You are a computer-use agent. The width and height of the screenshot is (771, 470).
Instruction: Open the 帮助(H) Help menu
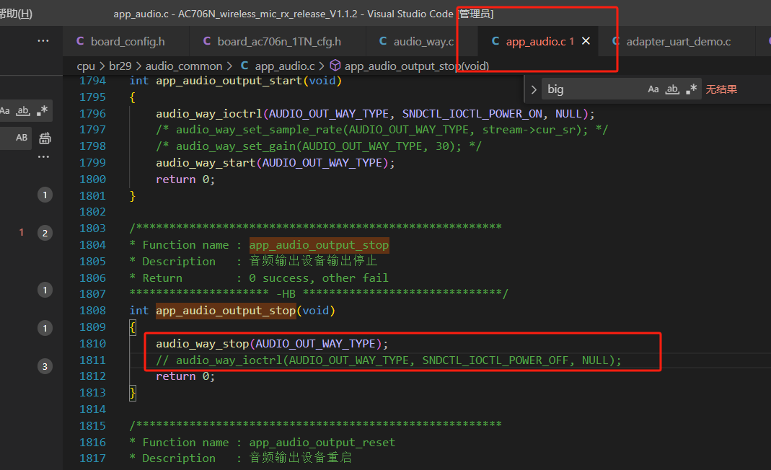[x=16, y=14]
